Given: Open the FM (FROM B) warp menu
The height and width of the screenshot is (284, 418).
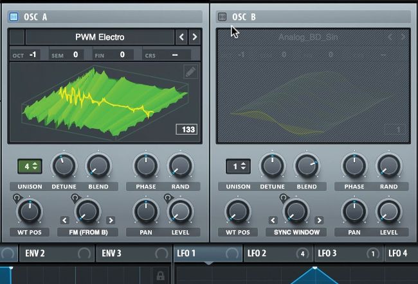Looking at the screenshot, I should coord(87,232).
